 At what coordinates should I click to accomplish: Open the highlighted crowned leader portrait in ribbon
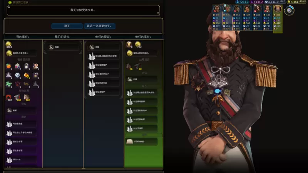(278, 9)
